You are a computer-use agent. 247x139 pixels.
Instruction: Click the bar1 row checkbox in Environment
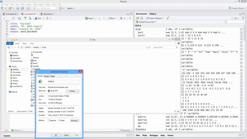tap(241, 32)
